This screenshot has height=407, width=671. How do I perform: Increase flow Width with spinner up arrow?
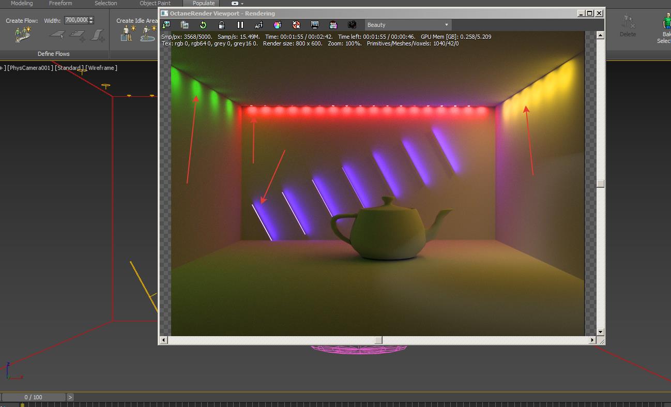[x=91, y=18]
